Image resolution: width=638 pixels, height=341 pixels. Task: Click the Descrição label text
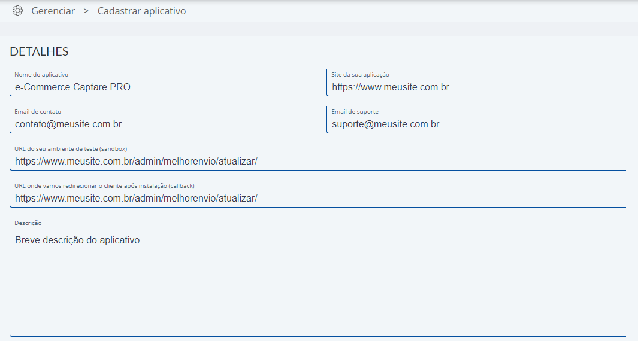(x=28, y=223)
